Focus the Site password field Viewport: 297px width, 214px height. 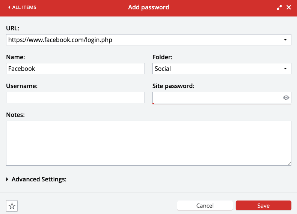pos(217,97)
